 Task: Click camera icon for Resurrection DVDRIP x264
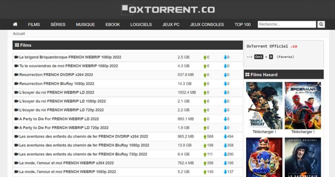coord(16,75)
